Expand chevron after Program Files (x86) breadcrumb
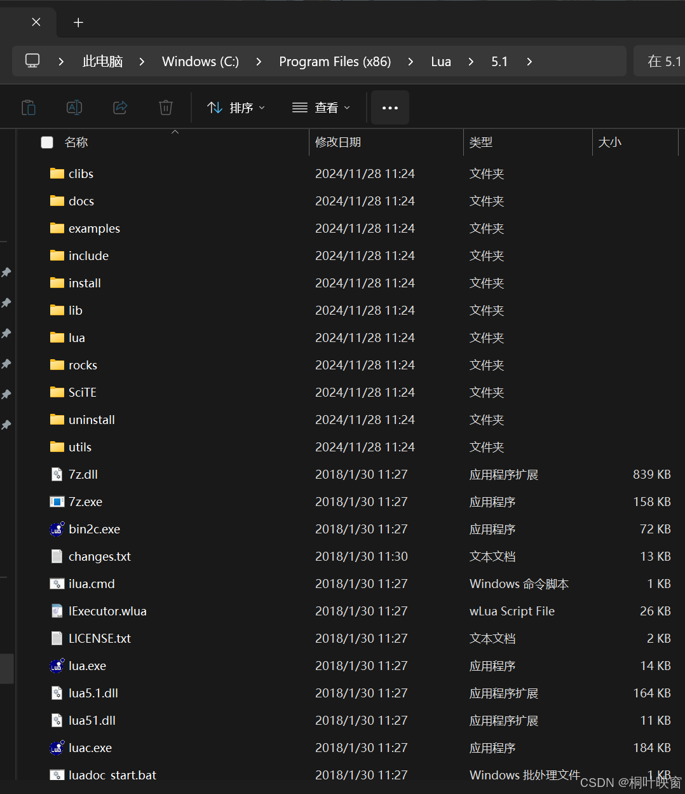The height and width of the screenshot is (794, 685). 410,62
